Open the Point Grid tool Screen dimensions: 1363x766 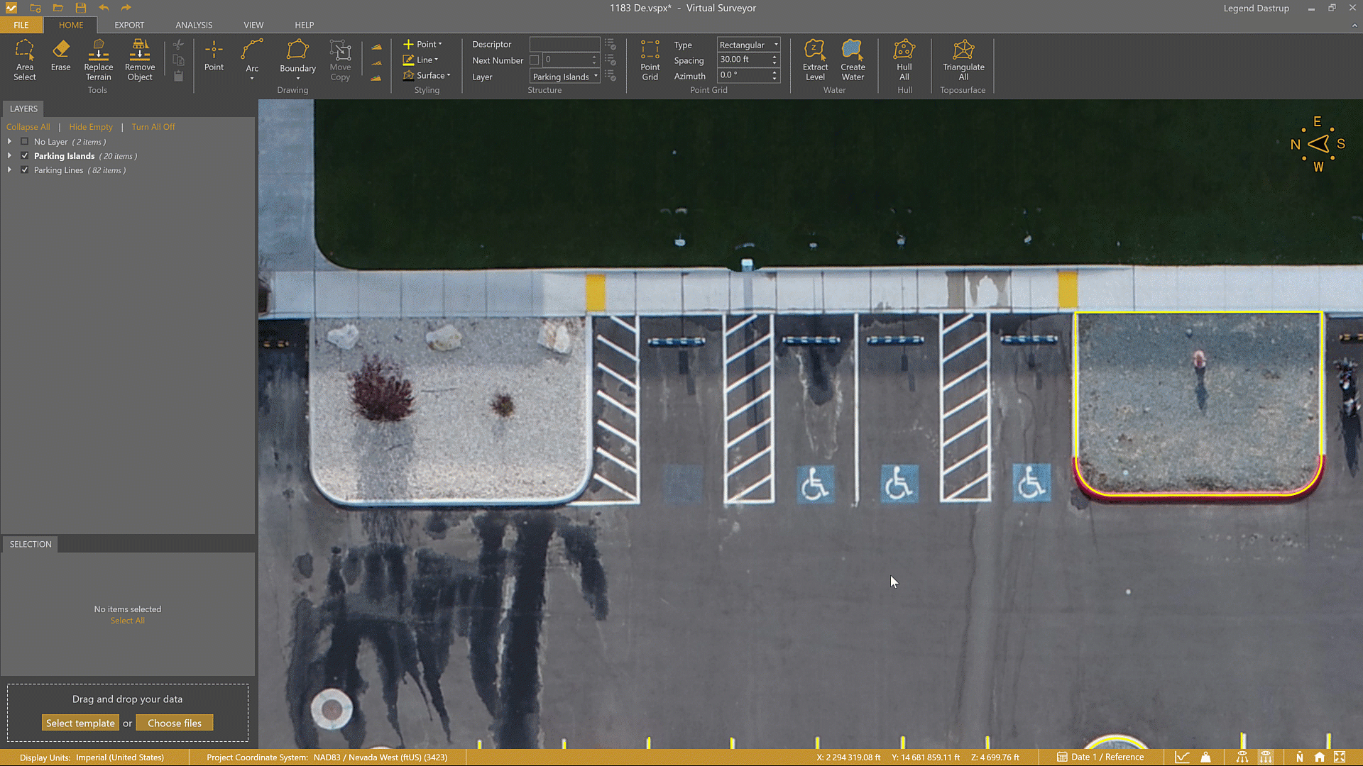pos(650,60)
